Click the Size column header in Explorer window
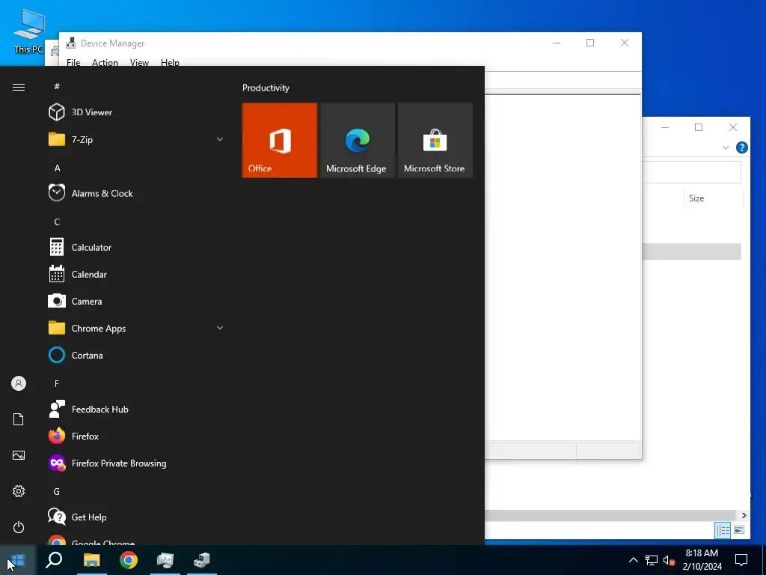 [696, 198]
